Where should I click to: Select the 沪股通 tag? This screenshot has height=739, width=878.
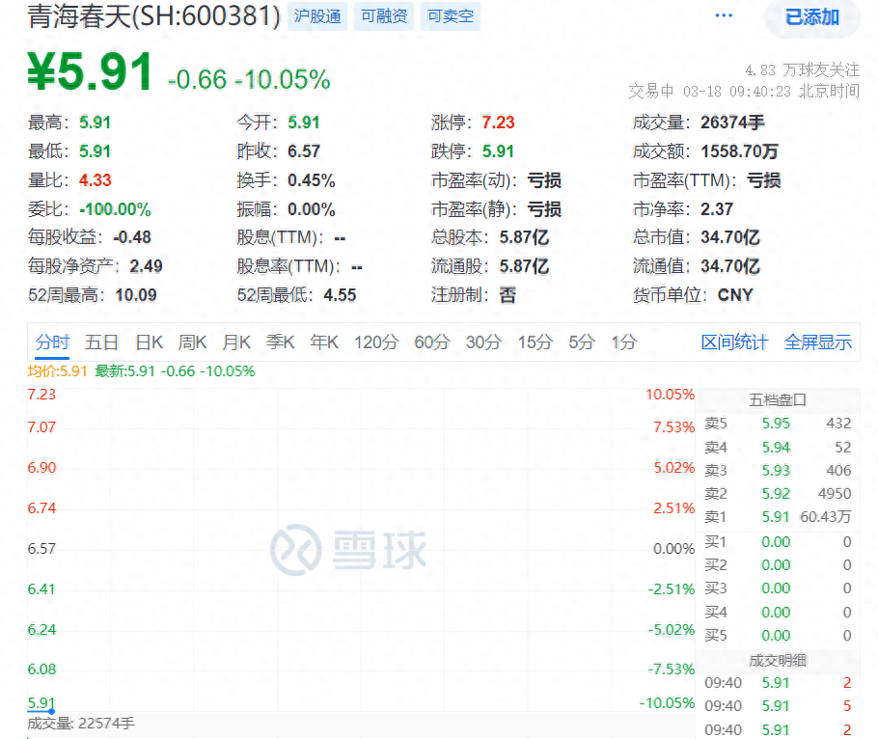317,16
